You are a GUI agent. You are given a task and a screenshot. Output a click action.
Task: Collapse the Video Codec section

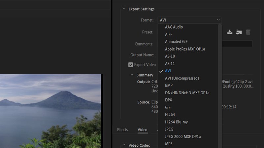click(124, 145)
